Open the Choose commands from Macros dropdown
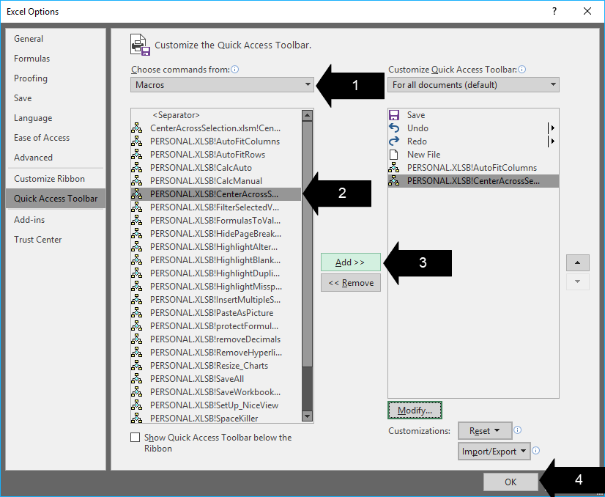605x497 pixels. [222, 84]
